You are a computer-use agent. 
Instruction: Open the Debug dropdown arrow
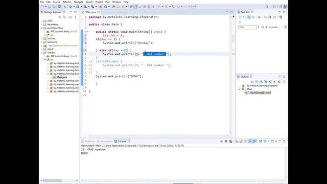[74, 7]
